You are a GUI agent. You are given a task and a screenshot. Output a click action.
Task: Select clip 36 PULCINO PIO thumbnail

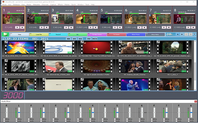pyautogui.click(x=97, y=47)
